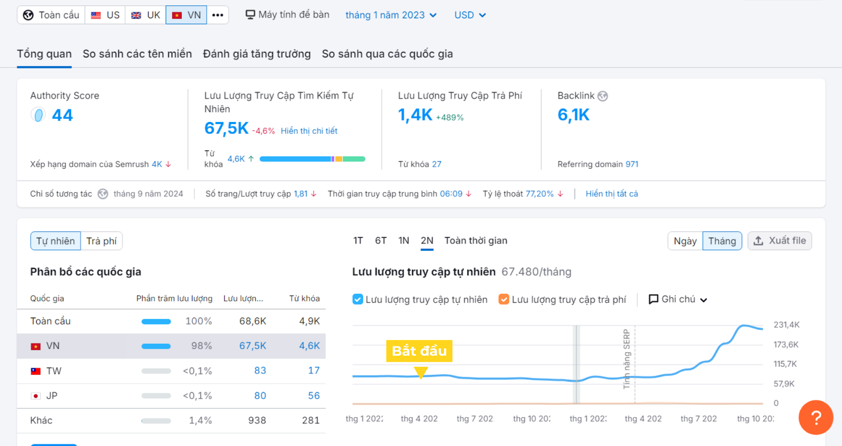842x446 pixels.
Task: Open JP keywords value 56
Action: (x=314, y=396)
